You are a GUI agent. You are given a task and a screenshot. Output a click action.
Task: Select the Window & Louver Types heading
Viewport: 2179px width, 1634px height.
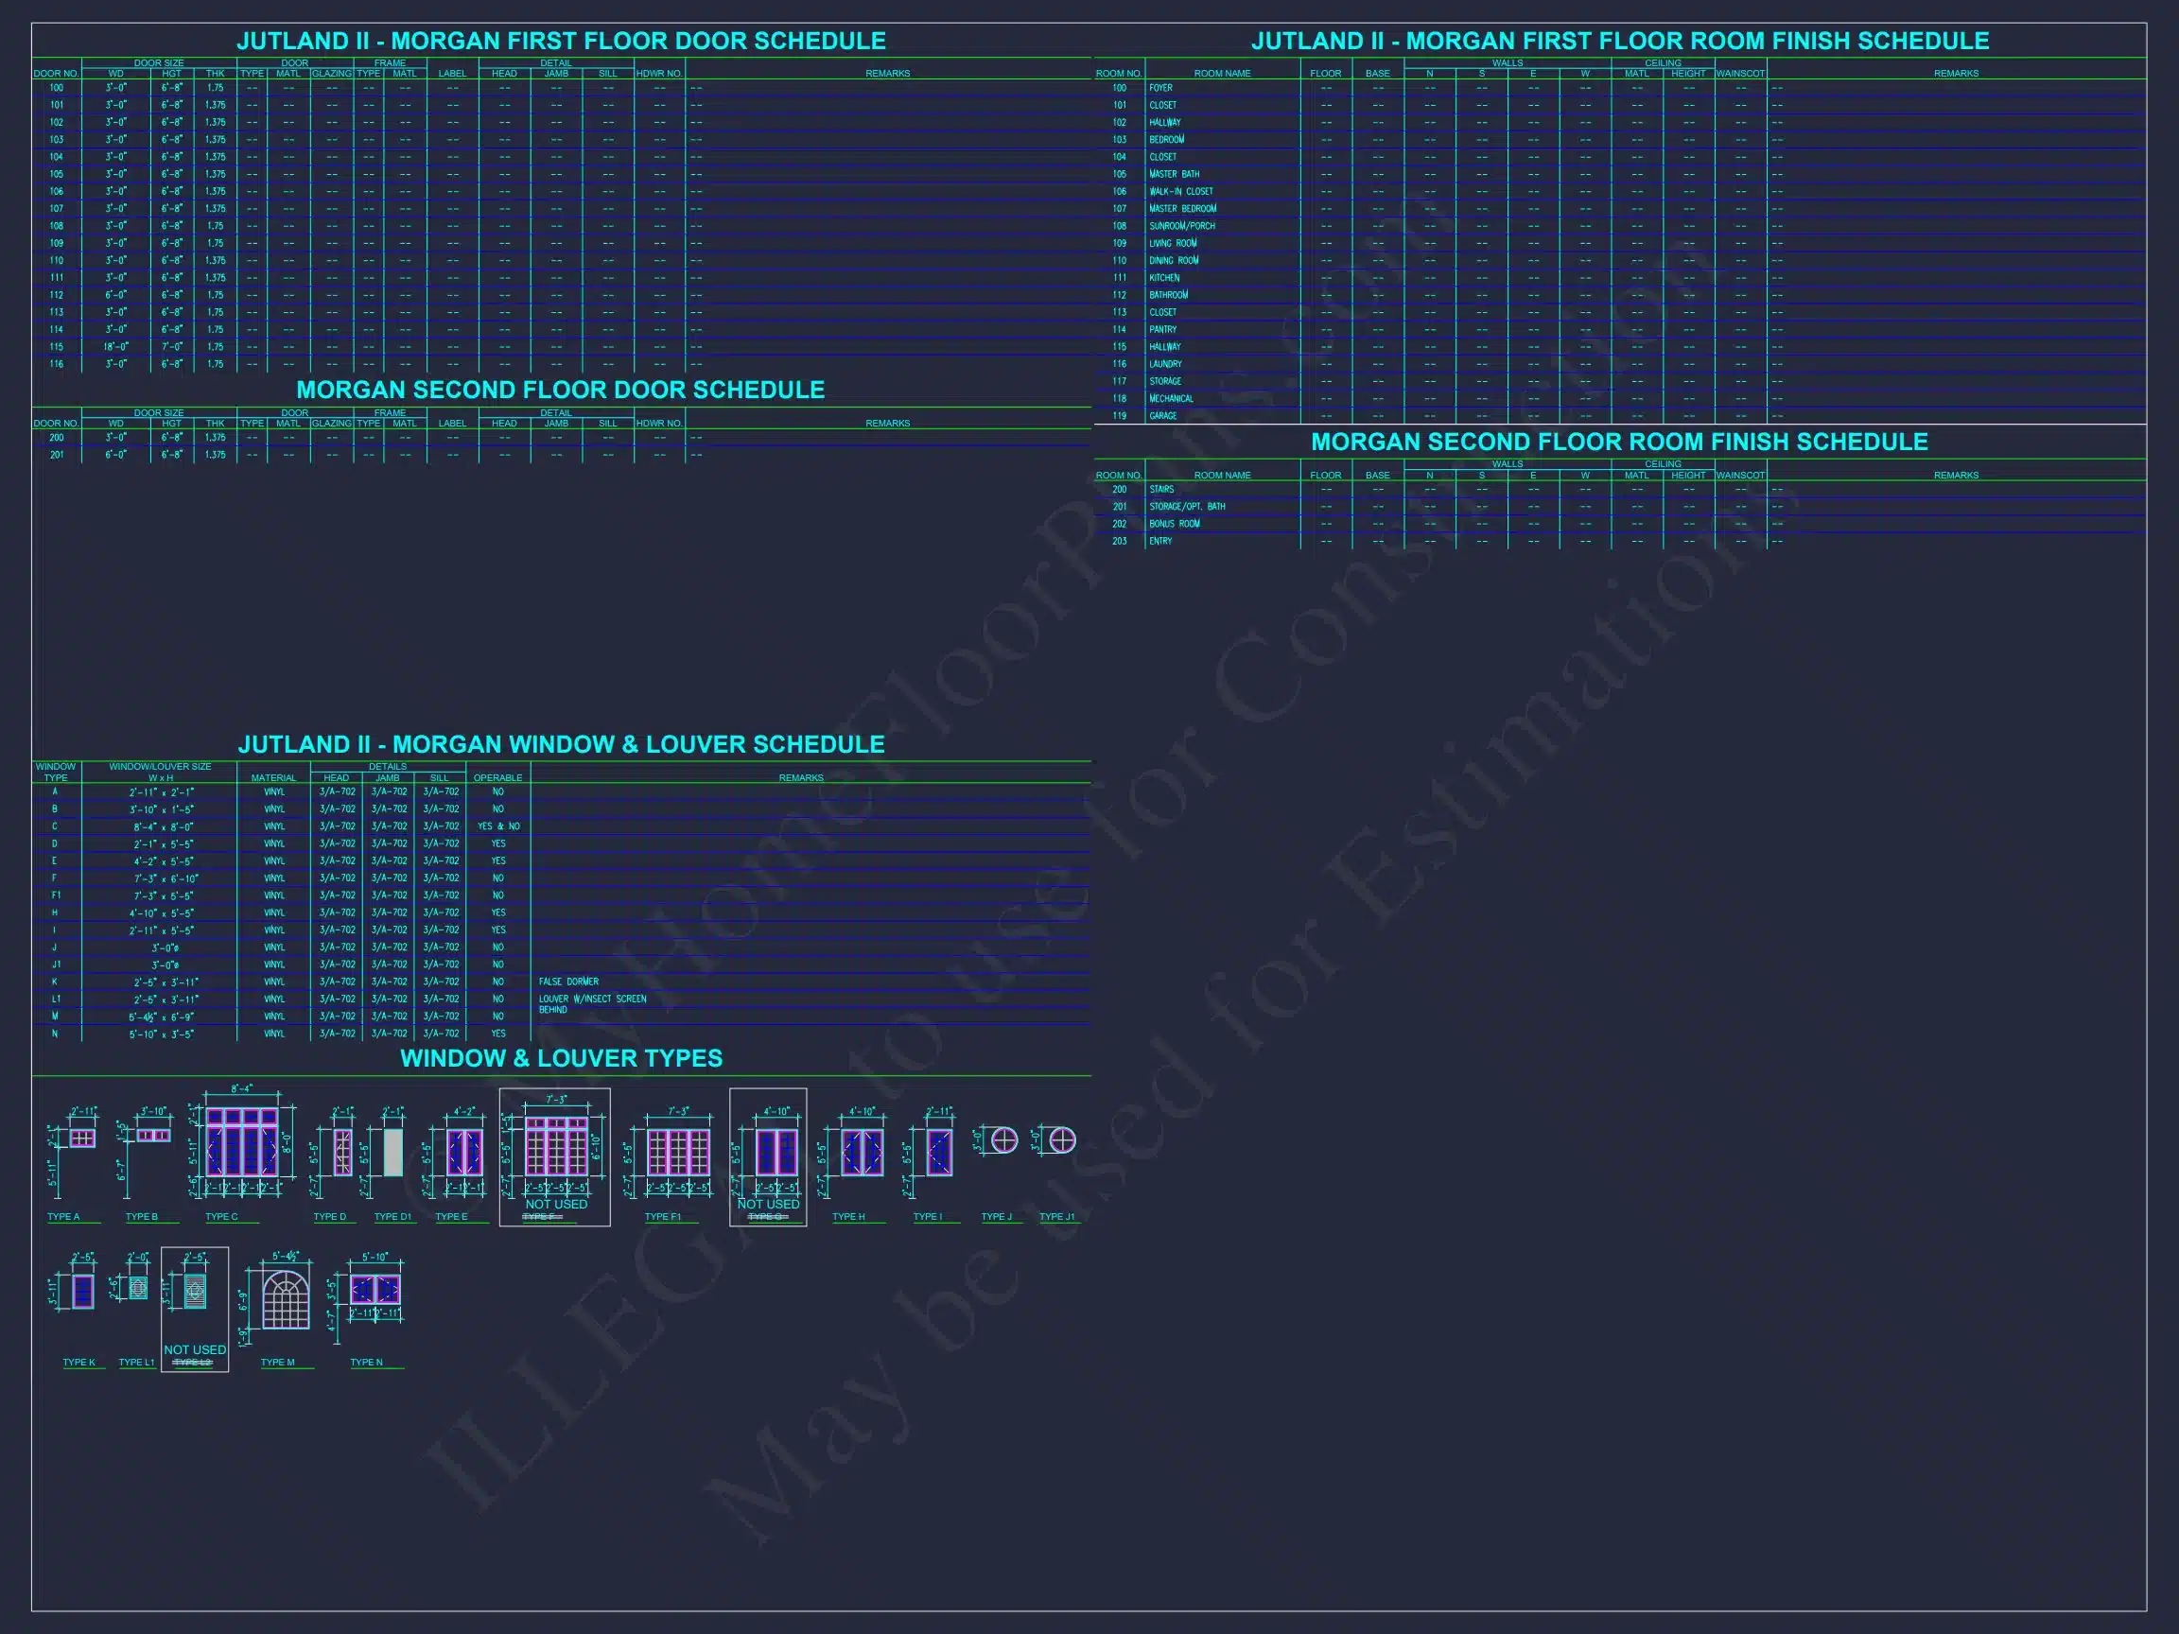tap(561, 1059)
